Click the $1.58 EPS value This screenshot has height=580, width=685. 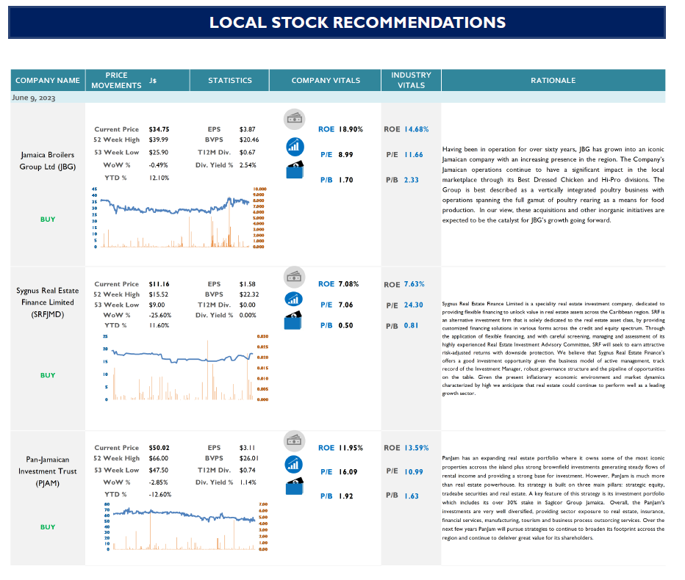pyautogui.click(x=247, y=284)
